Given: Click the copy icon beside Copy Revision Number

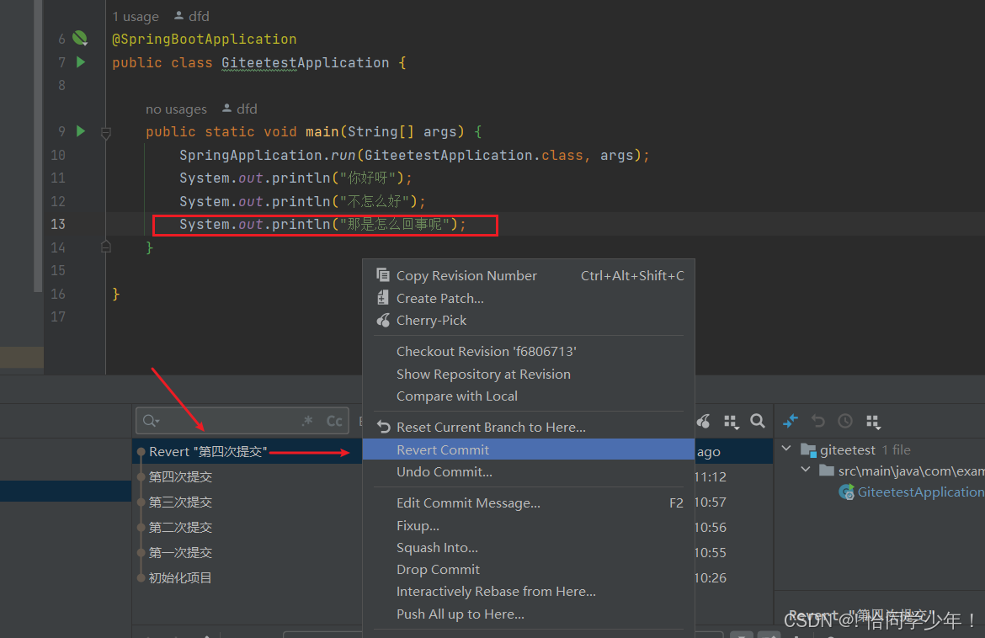Looking at the screenshot, I should tap(382, 275).
